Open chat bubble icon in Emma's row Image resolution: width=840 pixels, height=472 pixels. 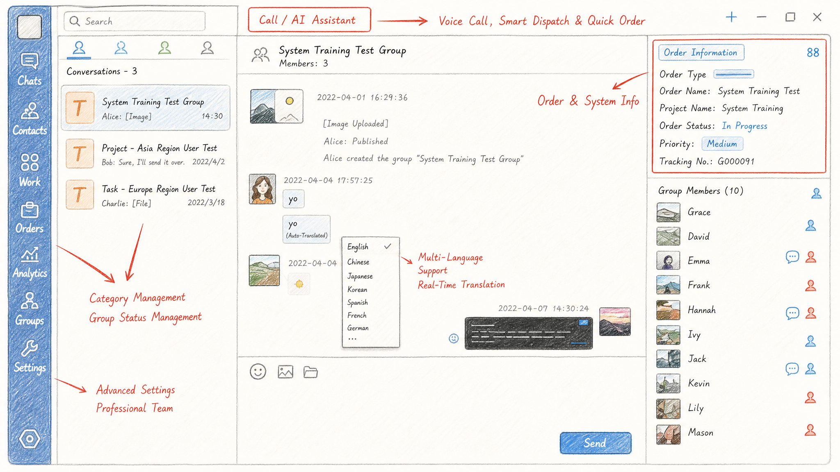(x=792, y=257)
